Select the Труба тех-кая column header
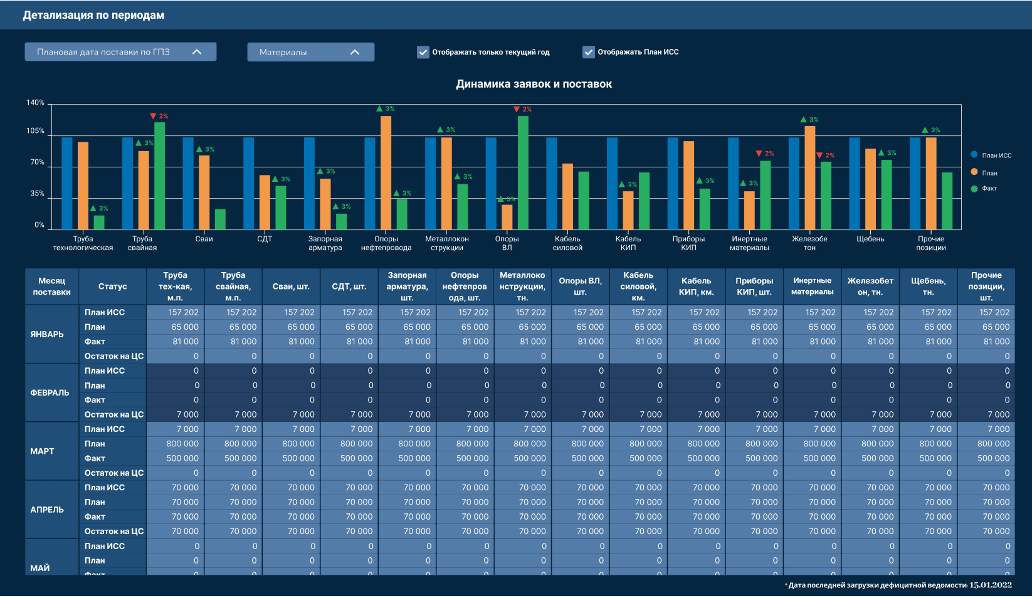1032x598 pixels. click(x=175, y=286)
